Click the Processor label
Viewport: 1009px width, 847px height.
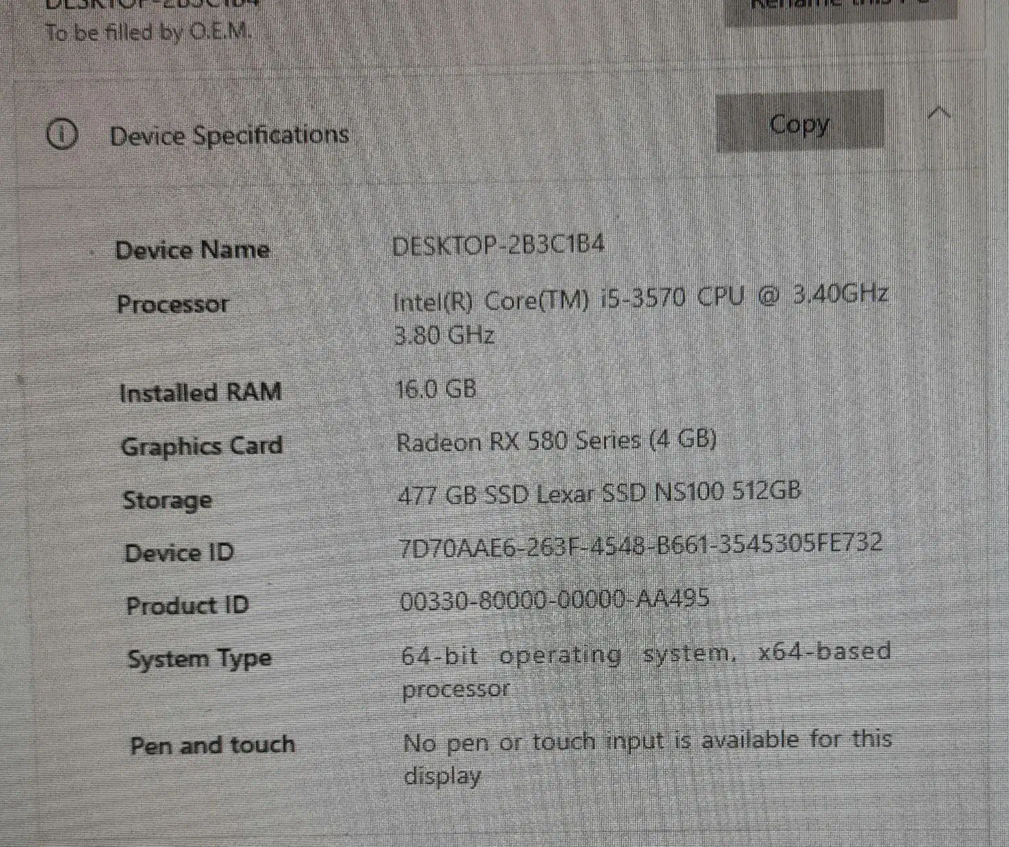pos(173,304)
